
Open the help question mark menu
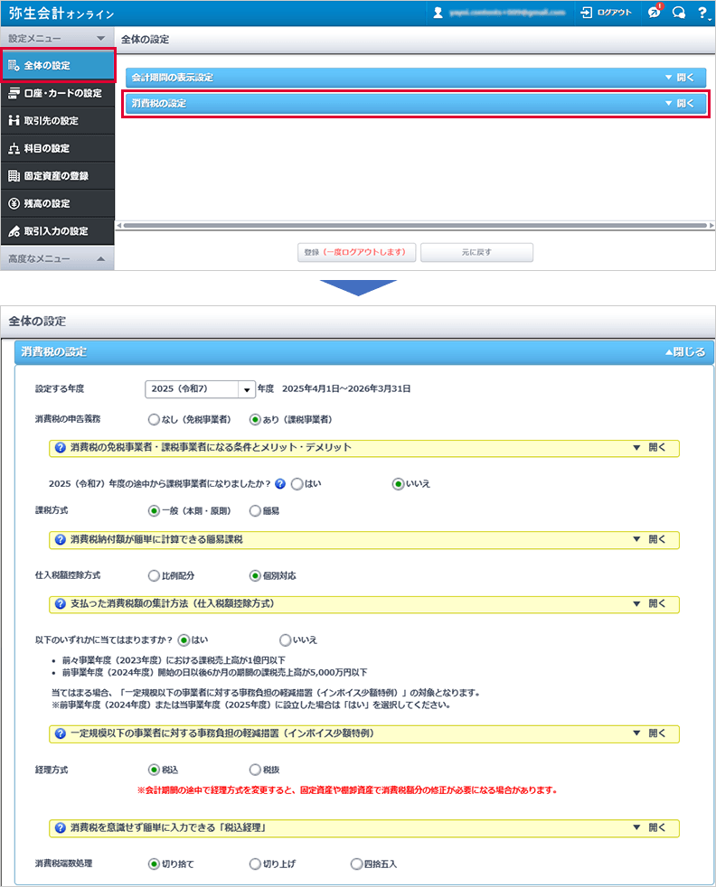coord(702,13)
